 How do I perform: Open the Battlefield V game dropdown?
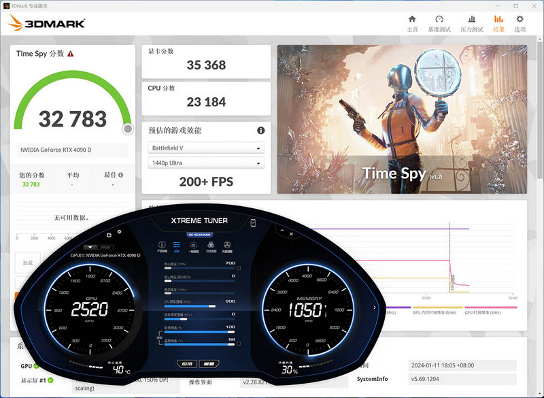(206, 148)
